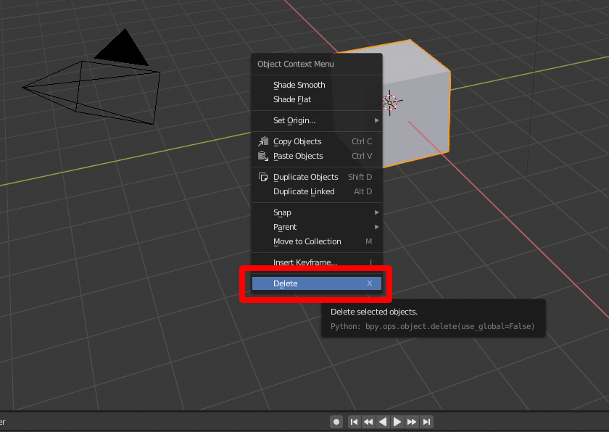
Task: Choose Insert Keyframe from the menu
Action: [304, 262]
